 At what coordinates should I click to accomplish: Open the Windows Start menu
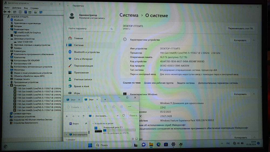click(x=90, y=145)
